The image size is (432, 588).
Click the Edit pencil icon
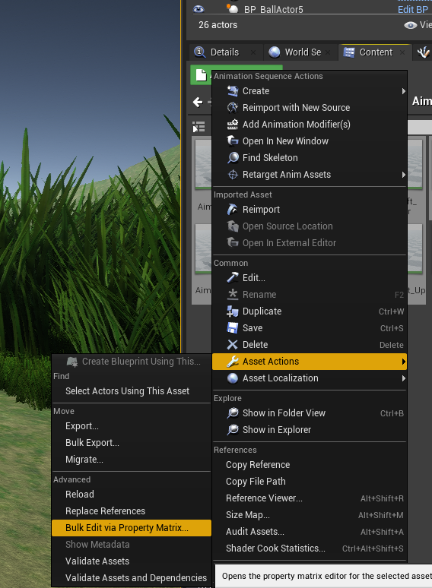point(233,278)
